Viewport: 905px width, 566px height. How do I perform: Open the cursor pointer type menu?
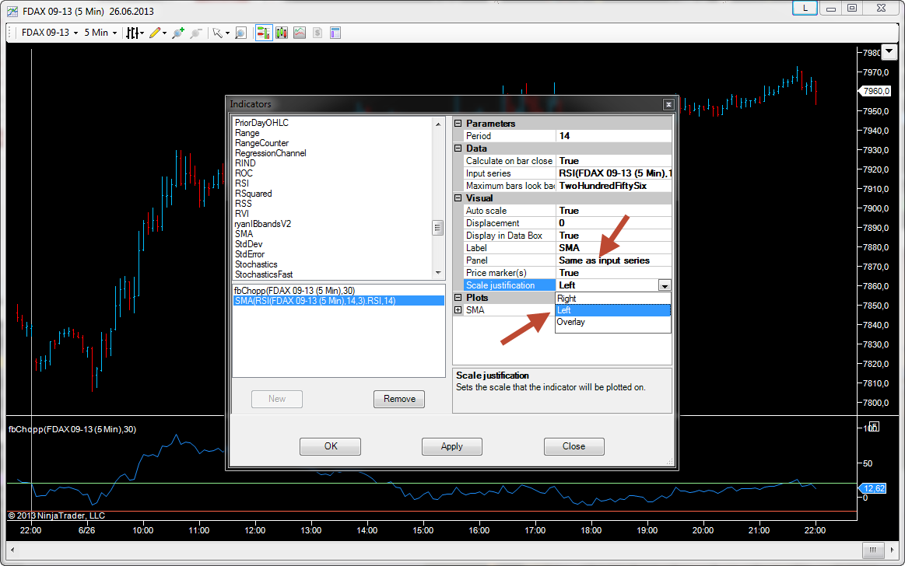(220, 33)
